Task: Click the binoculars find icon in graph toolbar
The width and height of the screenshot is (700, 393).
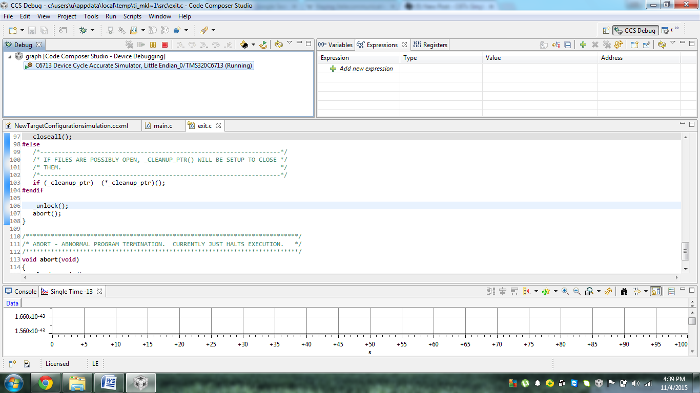Action: (x=624, y=291)
